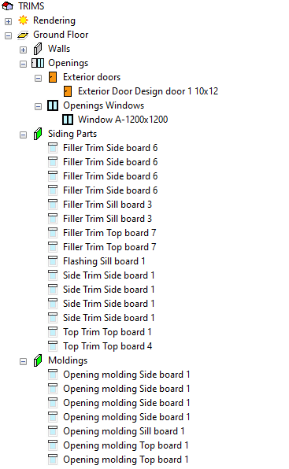Screen dimensions: 289x469
Task: Select Opening molding Sill board 1
Action: click(x=124, y=431)
